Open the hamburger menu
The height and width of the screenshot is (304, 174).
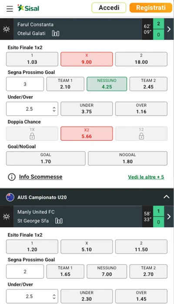(x=10, y=9)
